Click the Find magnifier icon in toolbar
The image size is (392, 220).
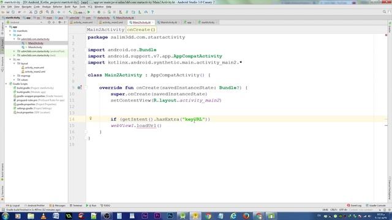point(47,12)
